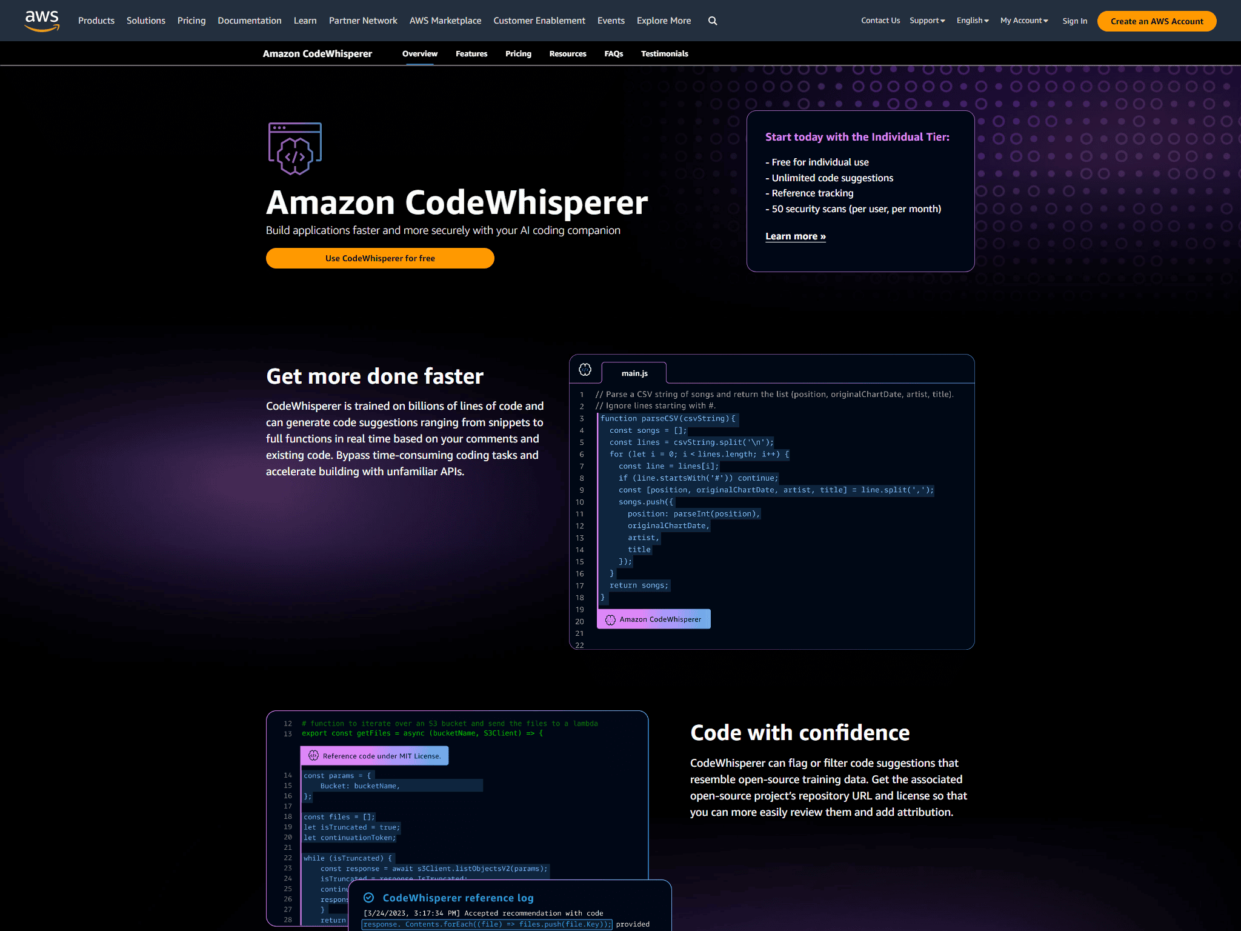1241x931 pixels.
Task: Click the CodeWhisperer icon beside main.js tab
Action: click(x=585, y=370)
